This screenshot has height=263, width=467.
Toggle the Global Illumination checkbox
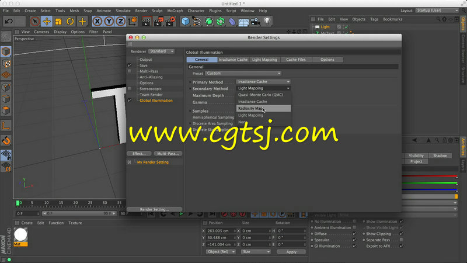pyautogui.click(x=130, y=100)
